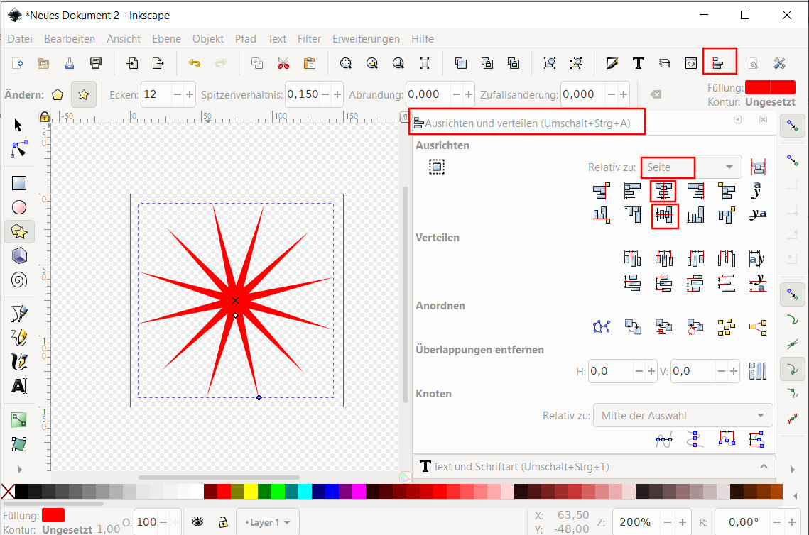Click the Ecken input field
This screenshot has height=535, width=809.
(157, 95)
